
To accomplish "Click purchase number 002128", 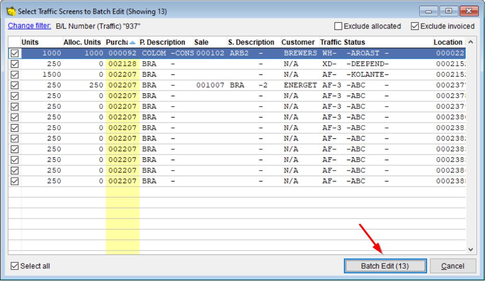I will pos(123,64).
